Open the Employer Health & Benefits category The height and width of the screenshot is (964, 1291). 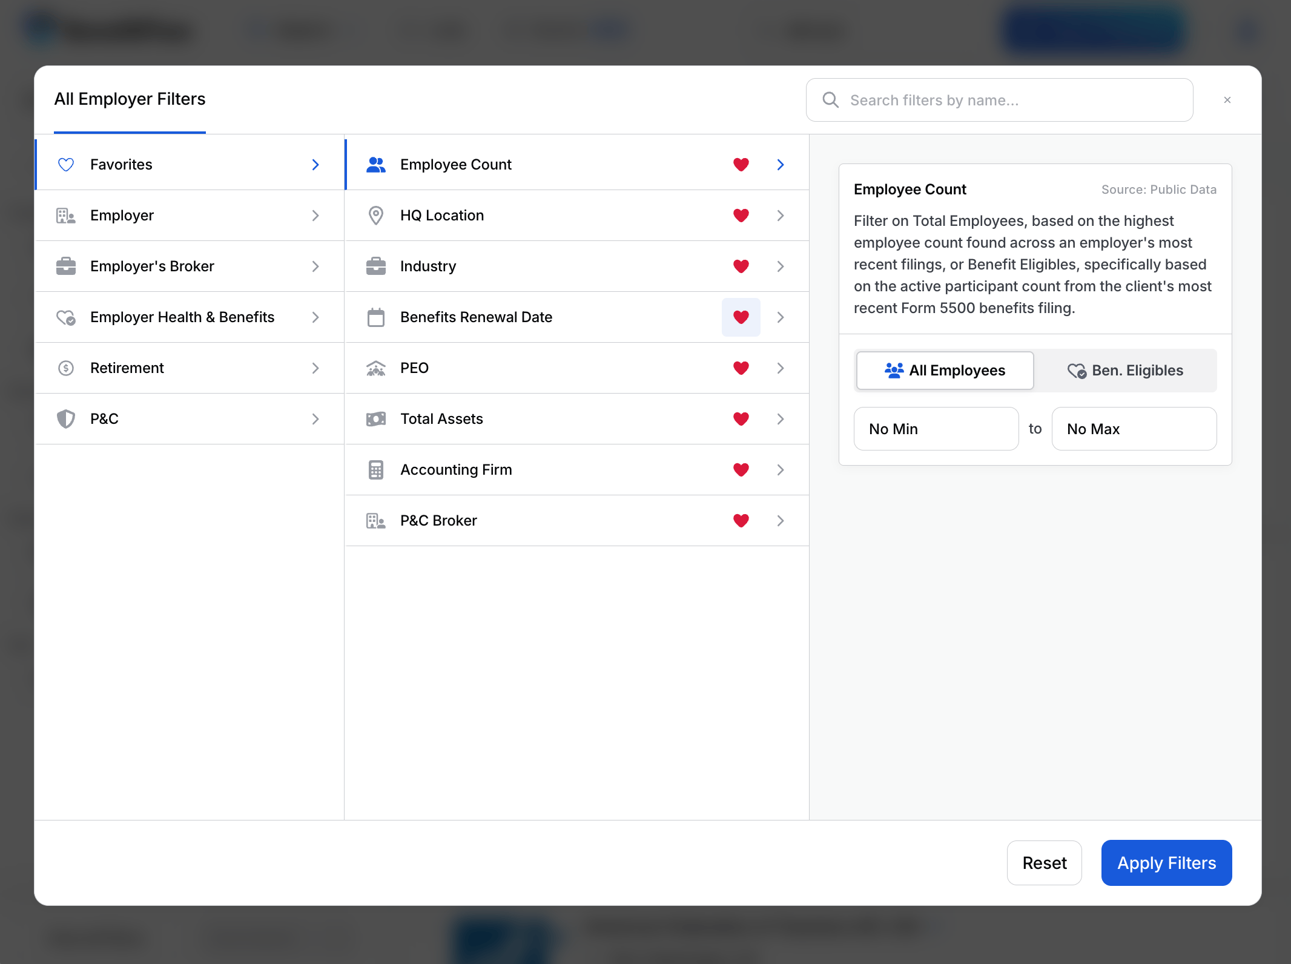point(190,317)
